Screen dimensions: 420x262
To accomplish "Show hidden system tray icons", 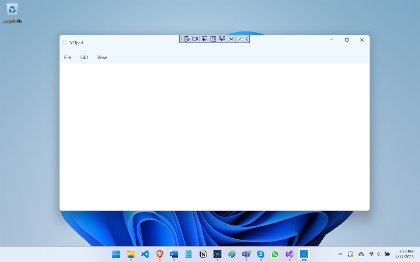I will coord(340,254).
